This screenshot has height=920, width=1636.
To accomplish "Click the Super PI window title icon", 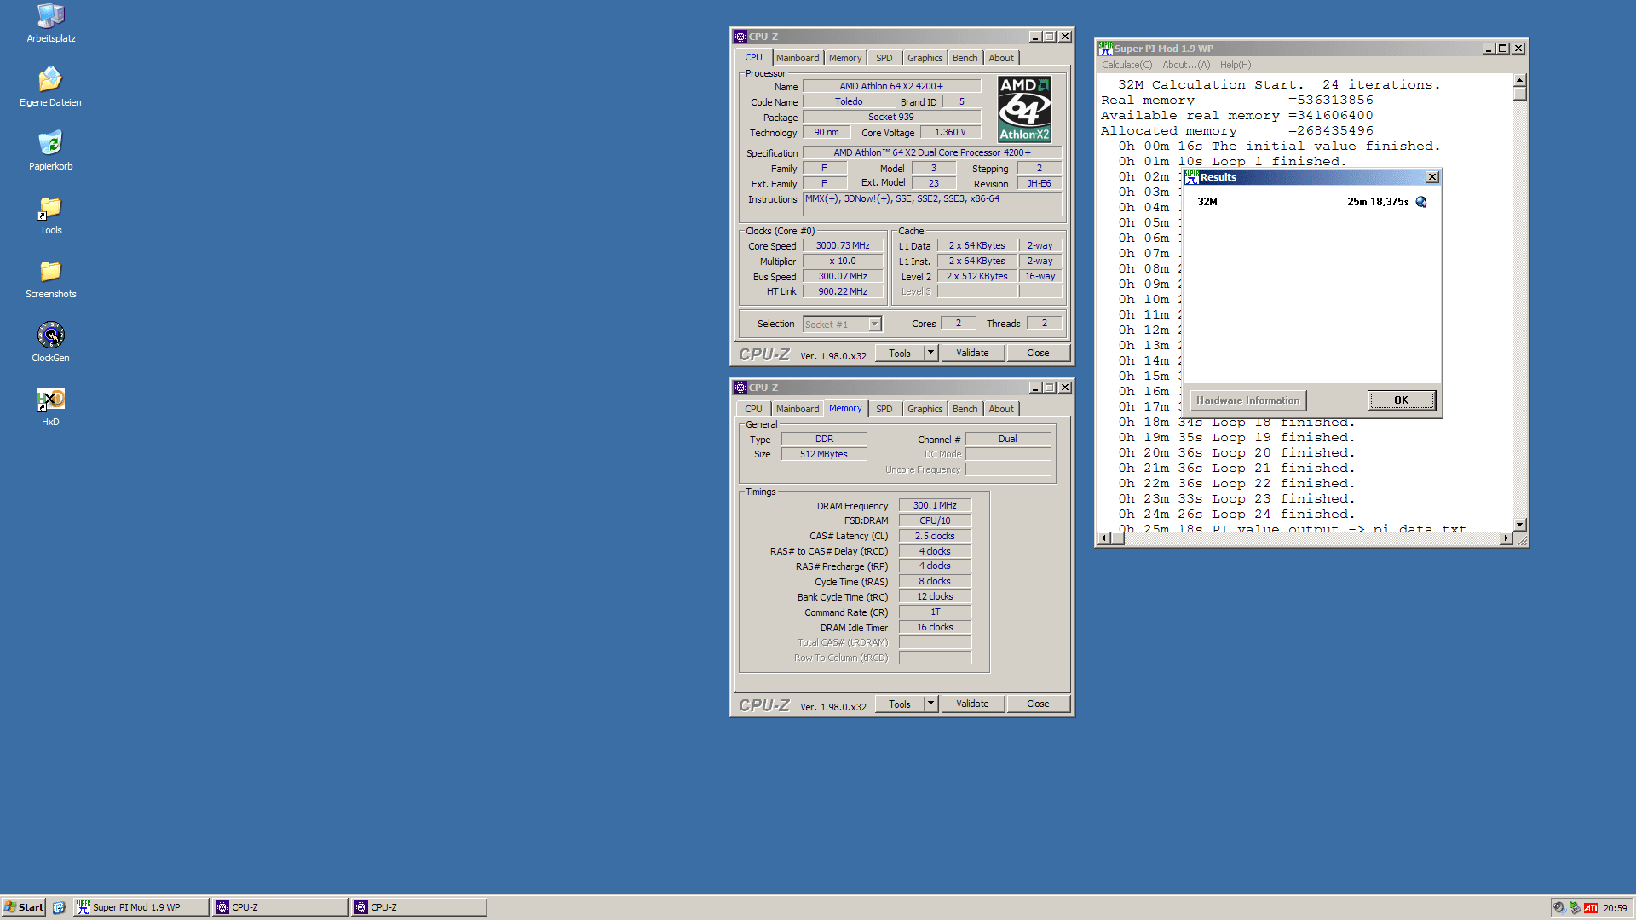I will pos(1105,49).
